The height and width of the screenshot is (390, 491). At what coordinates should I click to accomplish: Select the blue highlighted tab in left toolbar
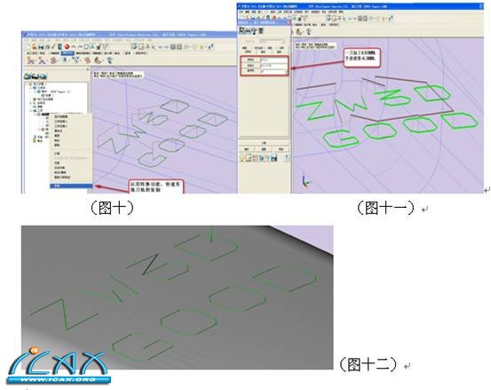coord(67,53)
